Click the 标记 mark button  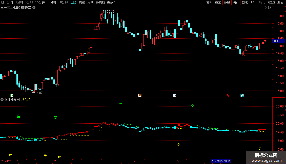pyautogui.click(x=262, y=2)
